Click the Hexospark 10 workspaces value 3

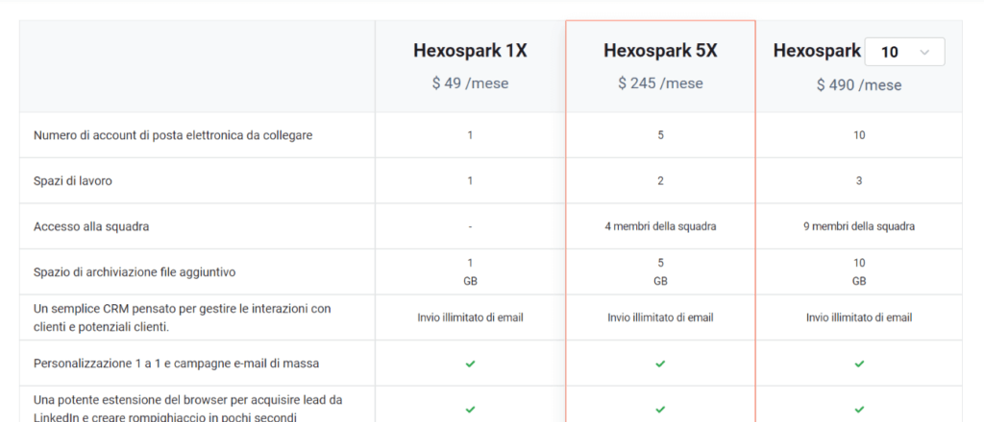click(859, 181)
